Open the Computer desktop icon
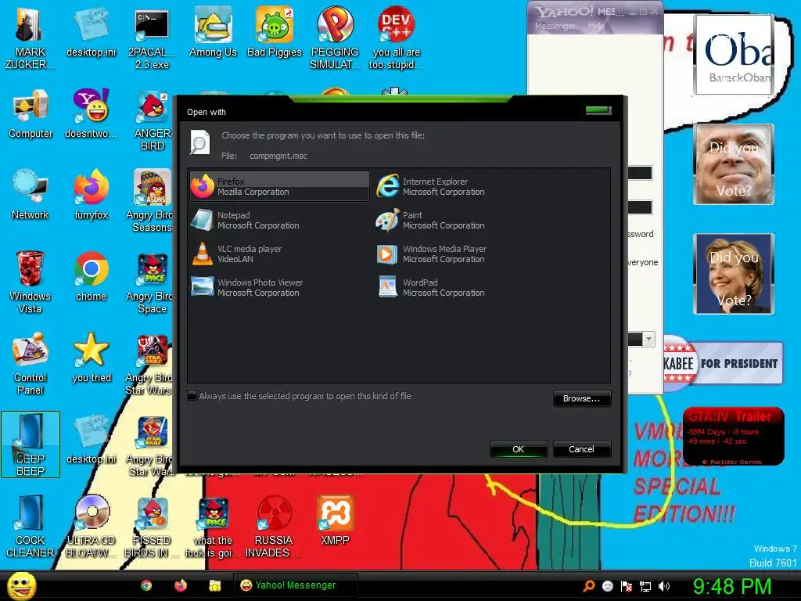801x601 pixels. pyautogui.click(x=31, y=114)
